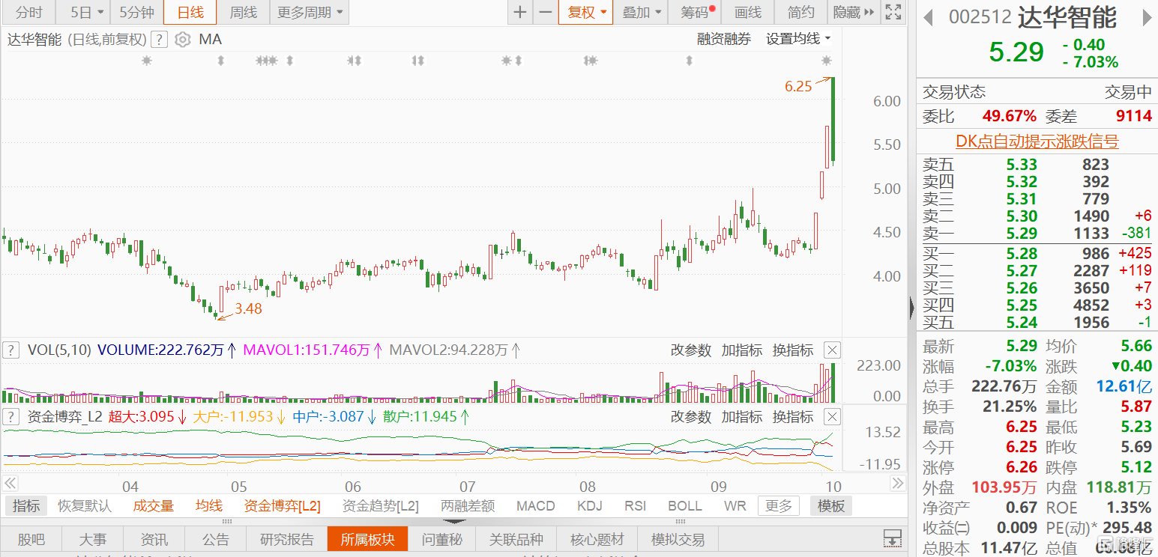Viewport: 1158px width, 557px height.
Task: Zoom in chart with plus button
Action: (x=520, y=12)
